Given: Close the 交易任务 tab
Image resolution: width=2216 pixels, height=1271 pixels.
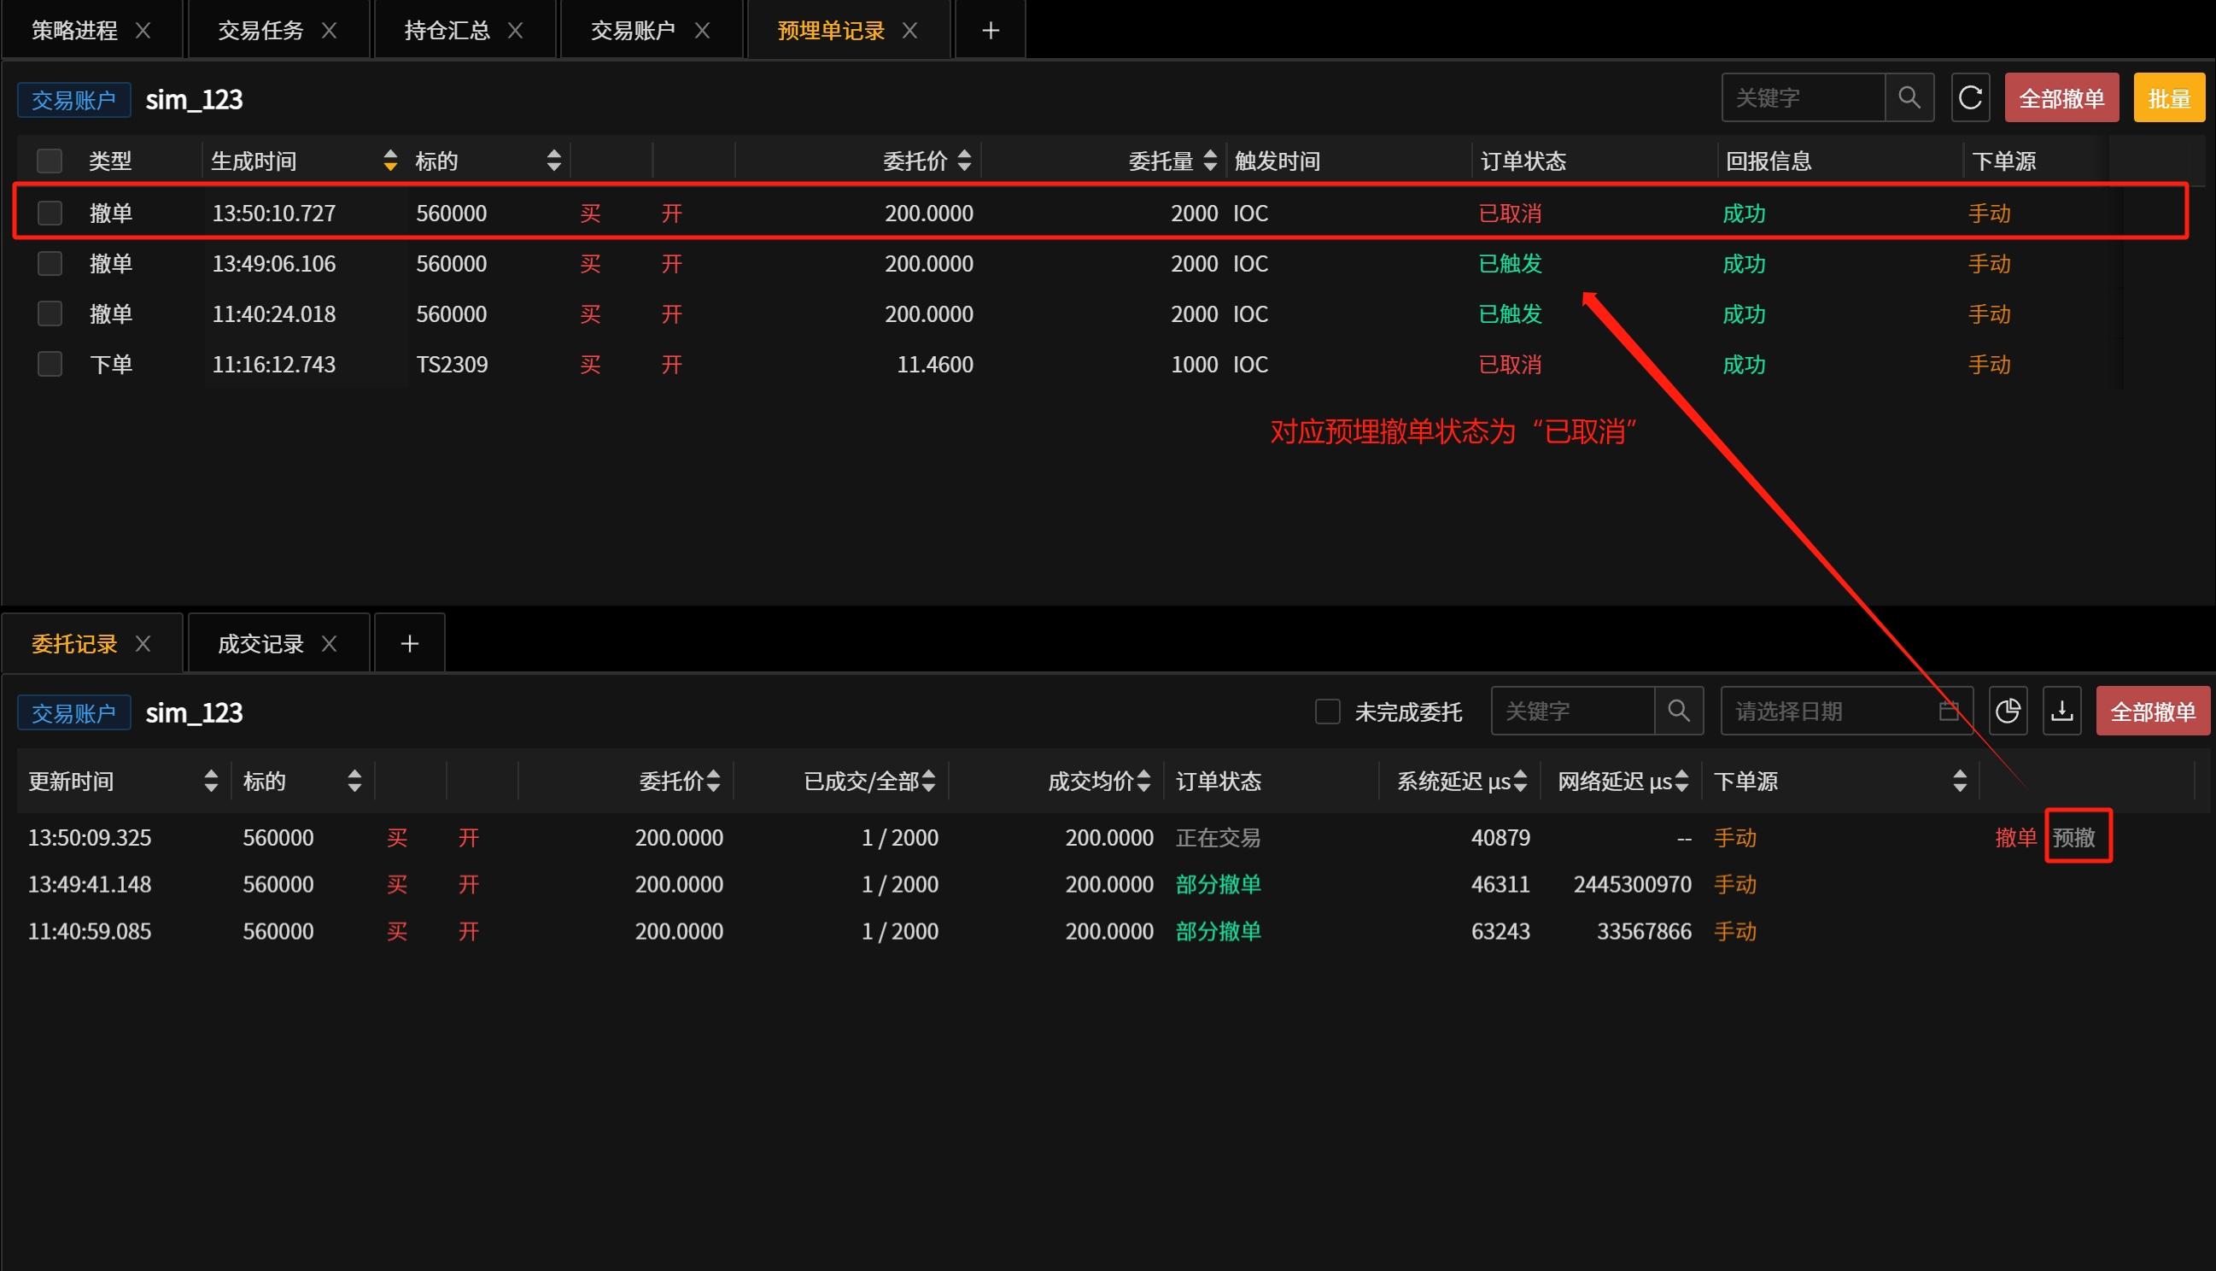Looking at the screenshot, I should [x=329, y=31].
